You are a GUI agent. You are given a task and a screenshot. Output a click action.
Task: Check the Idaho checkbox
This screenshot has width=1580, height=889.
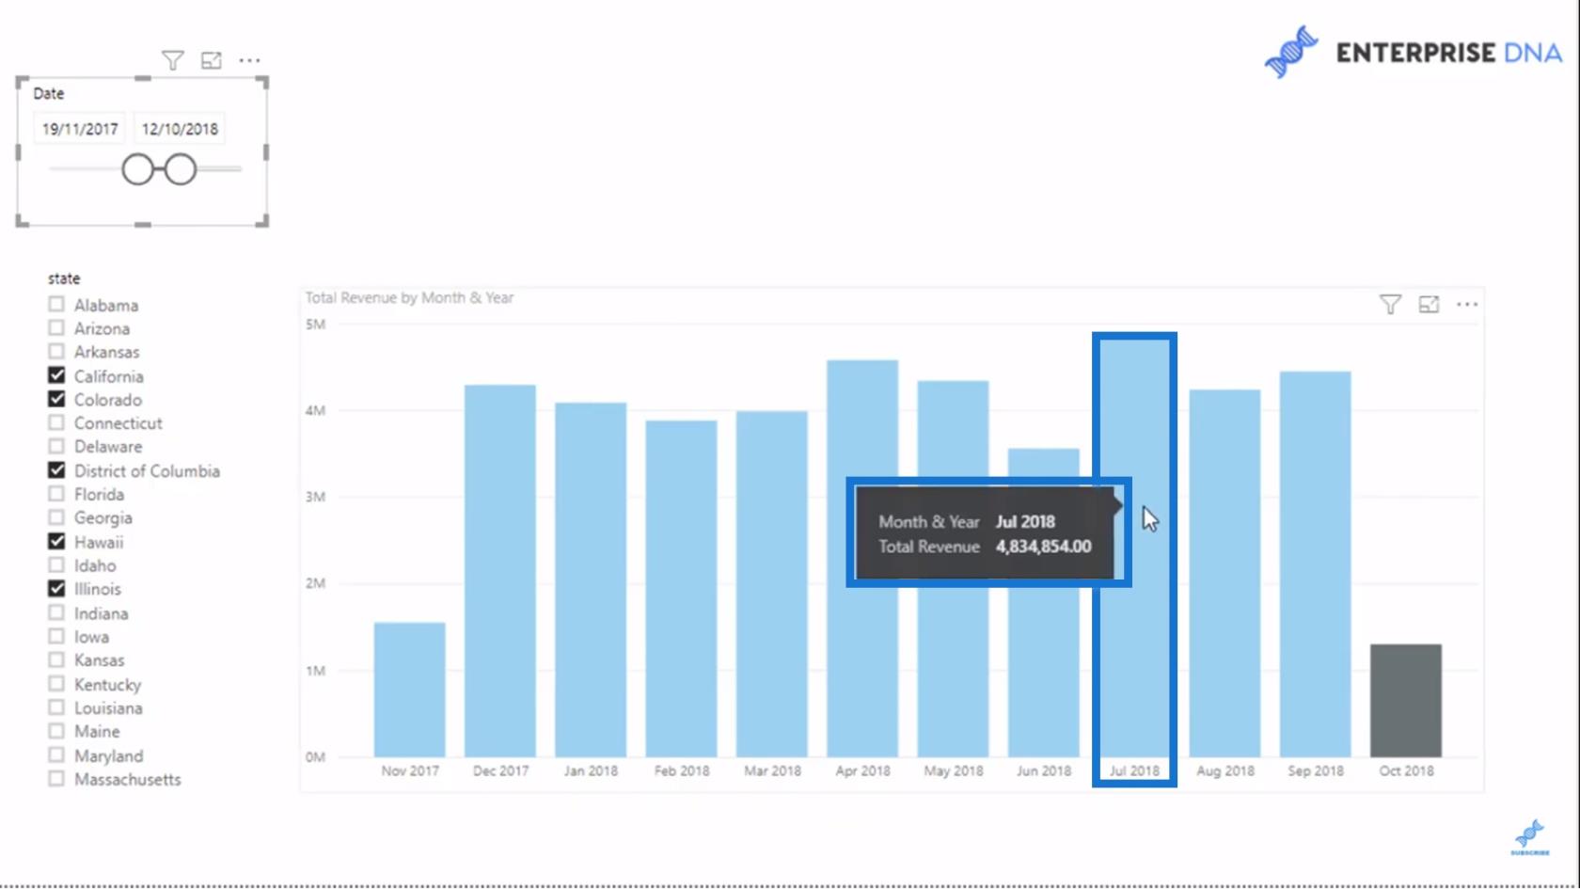56,565
